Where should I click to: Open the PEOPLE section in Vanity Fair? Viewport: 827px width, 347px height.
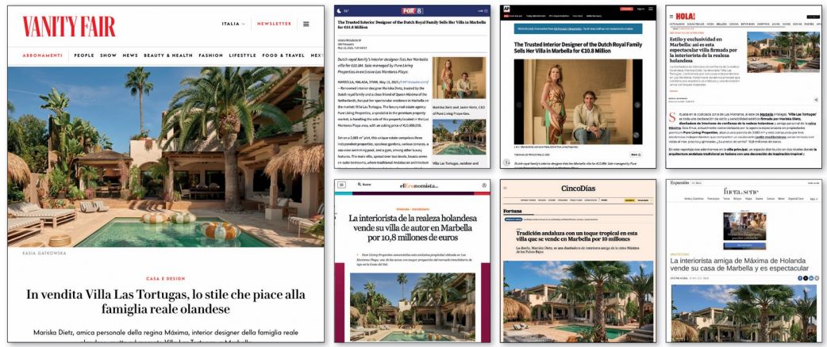[84, 55]
